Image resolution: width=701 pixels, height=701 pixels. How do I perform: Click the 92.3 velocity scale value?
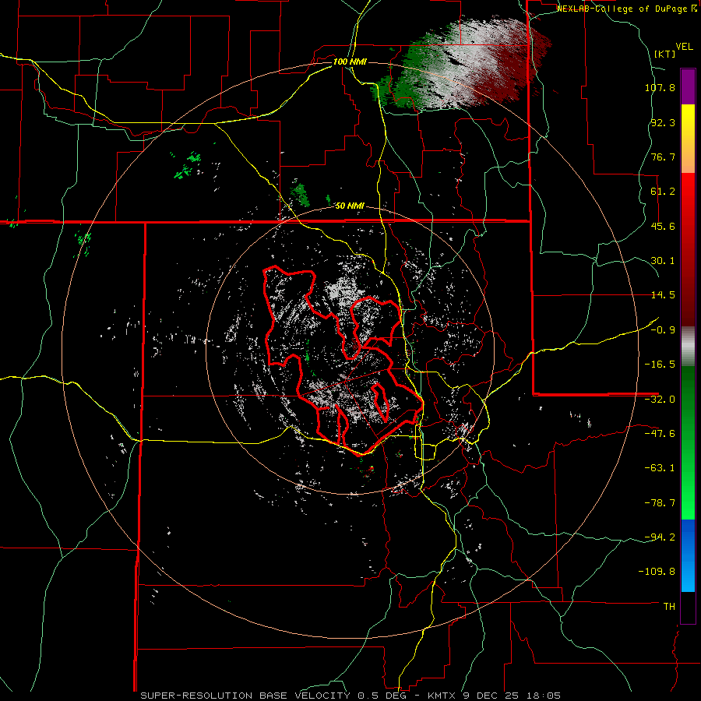pos(663,122)
